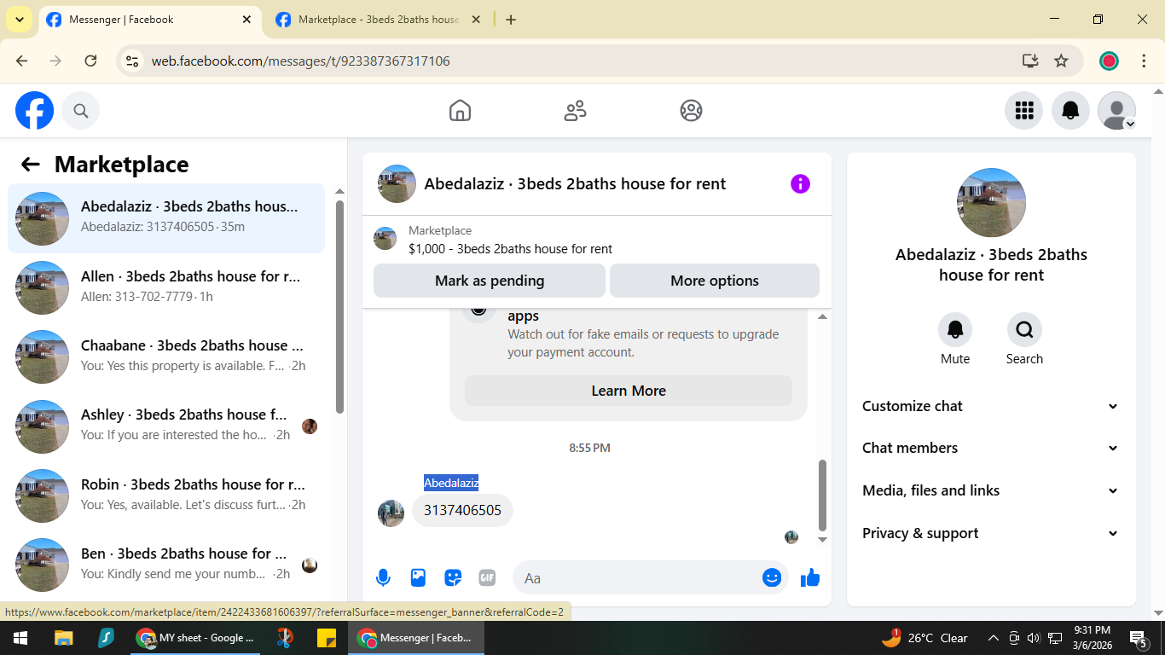The width and height of the screenshot is (1165, 655).
Task: Open the account profile avatar menu
Action: click(1116, 111)
